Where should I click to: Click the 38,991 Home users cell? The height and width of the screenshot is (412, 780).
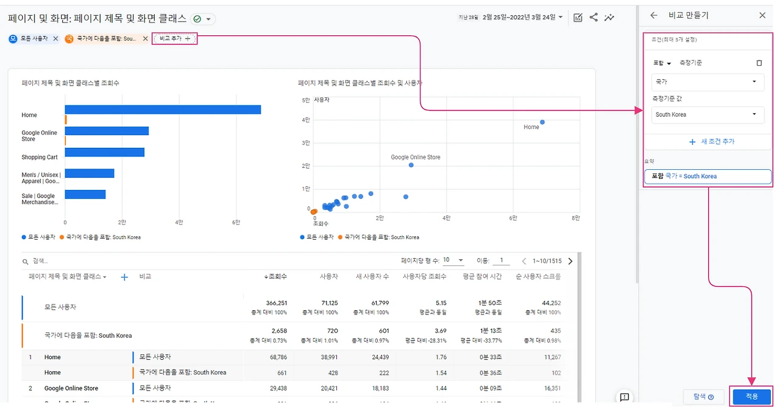tap(328, 357)
